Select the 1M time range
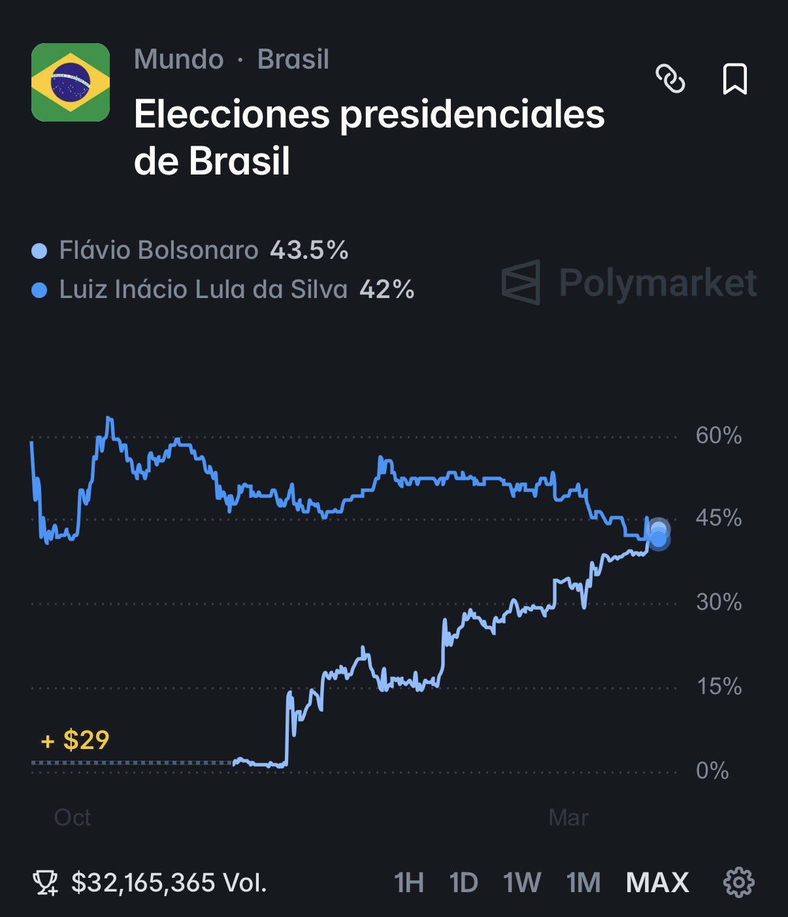Screen dimensions: 788x917 pyautogui.click(x=583, y=883)
